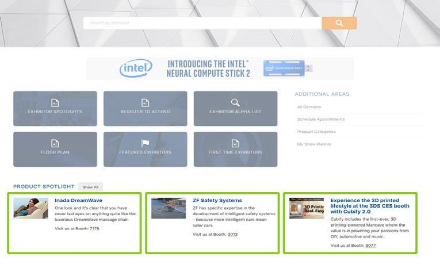Open booth 3013 link
Image resolution: width=440 pixels, height=264 pixels.
click(x=232, y=234)
